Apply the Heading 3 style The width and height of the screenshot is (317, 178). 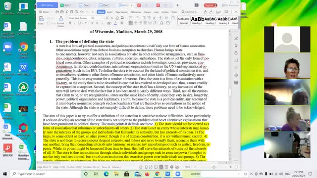pos(224,20)
